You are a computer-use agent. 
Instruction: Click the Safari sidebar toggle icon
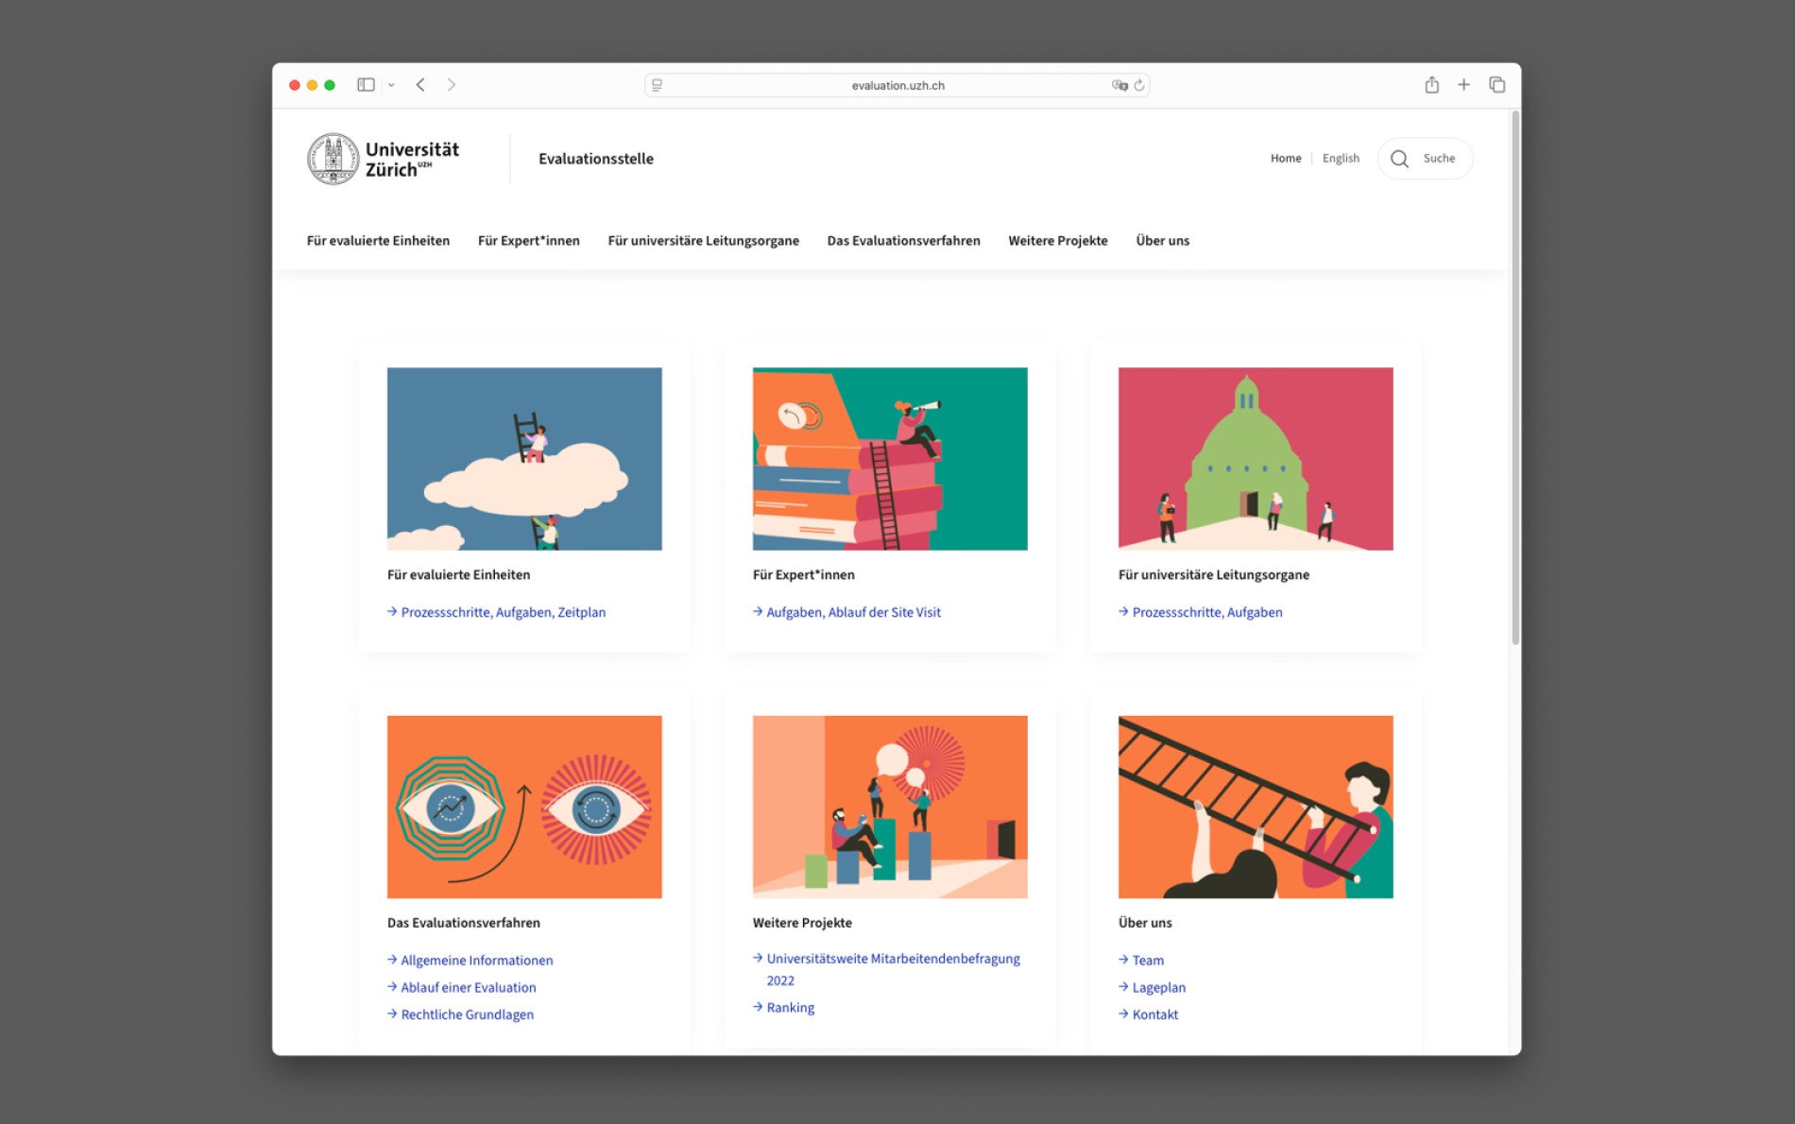pos(366,85)
